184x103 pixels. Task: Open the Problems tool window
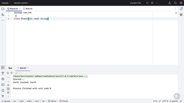click(3, 90)
